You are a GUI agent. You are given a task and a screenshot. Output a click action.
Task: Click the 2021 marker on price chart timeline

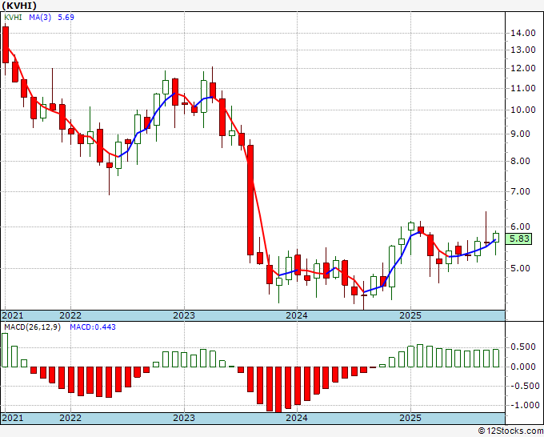pyautogui.click(x=13, y=315)
